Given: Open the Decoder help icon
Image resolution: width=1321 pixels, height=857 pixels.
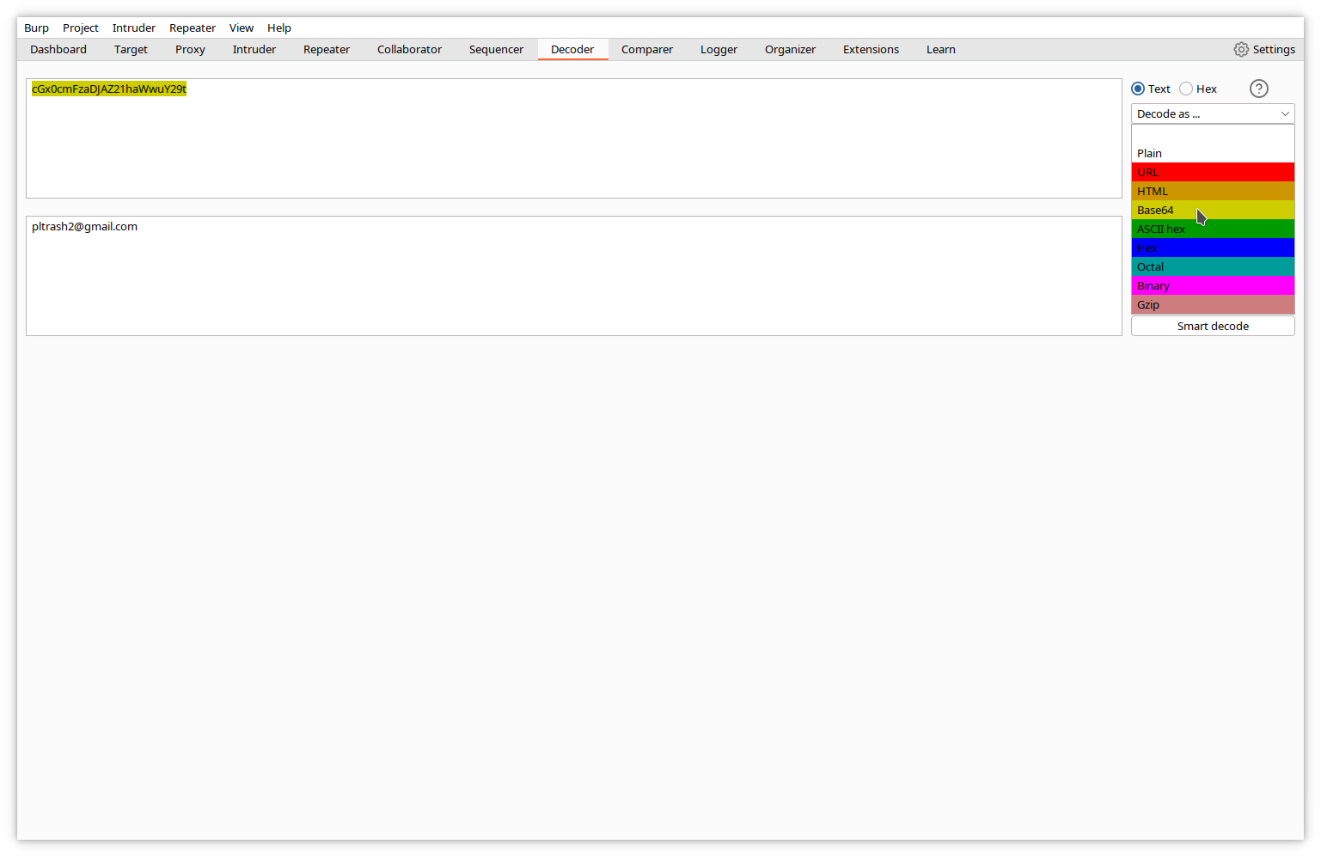Looking at the screenshot, I should point(1258,89).
